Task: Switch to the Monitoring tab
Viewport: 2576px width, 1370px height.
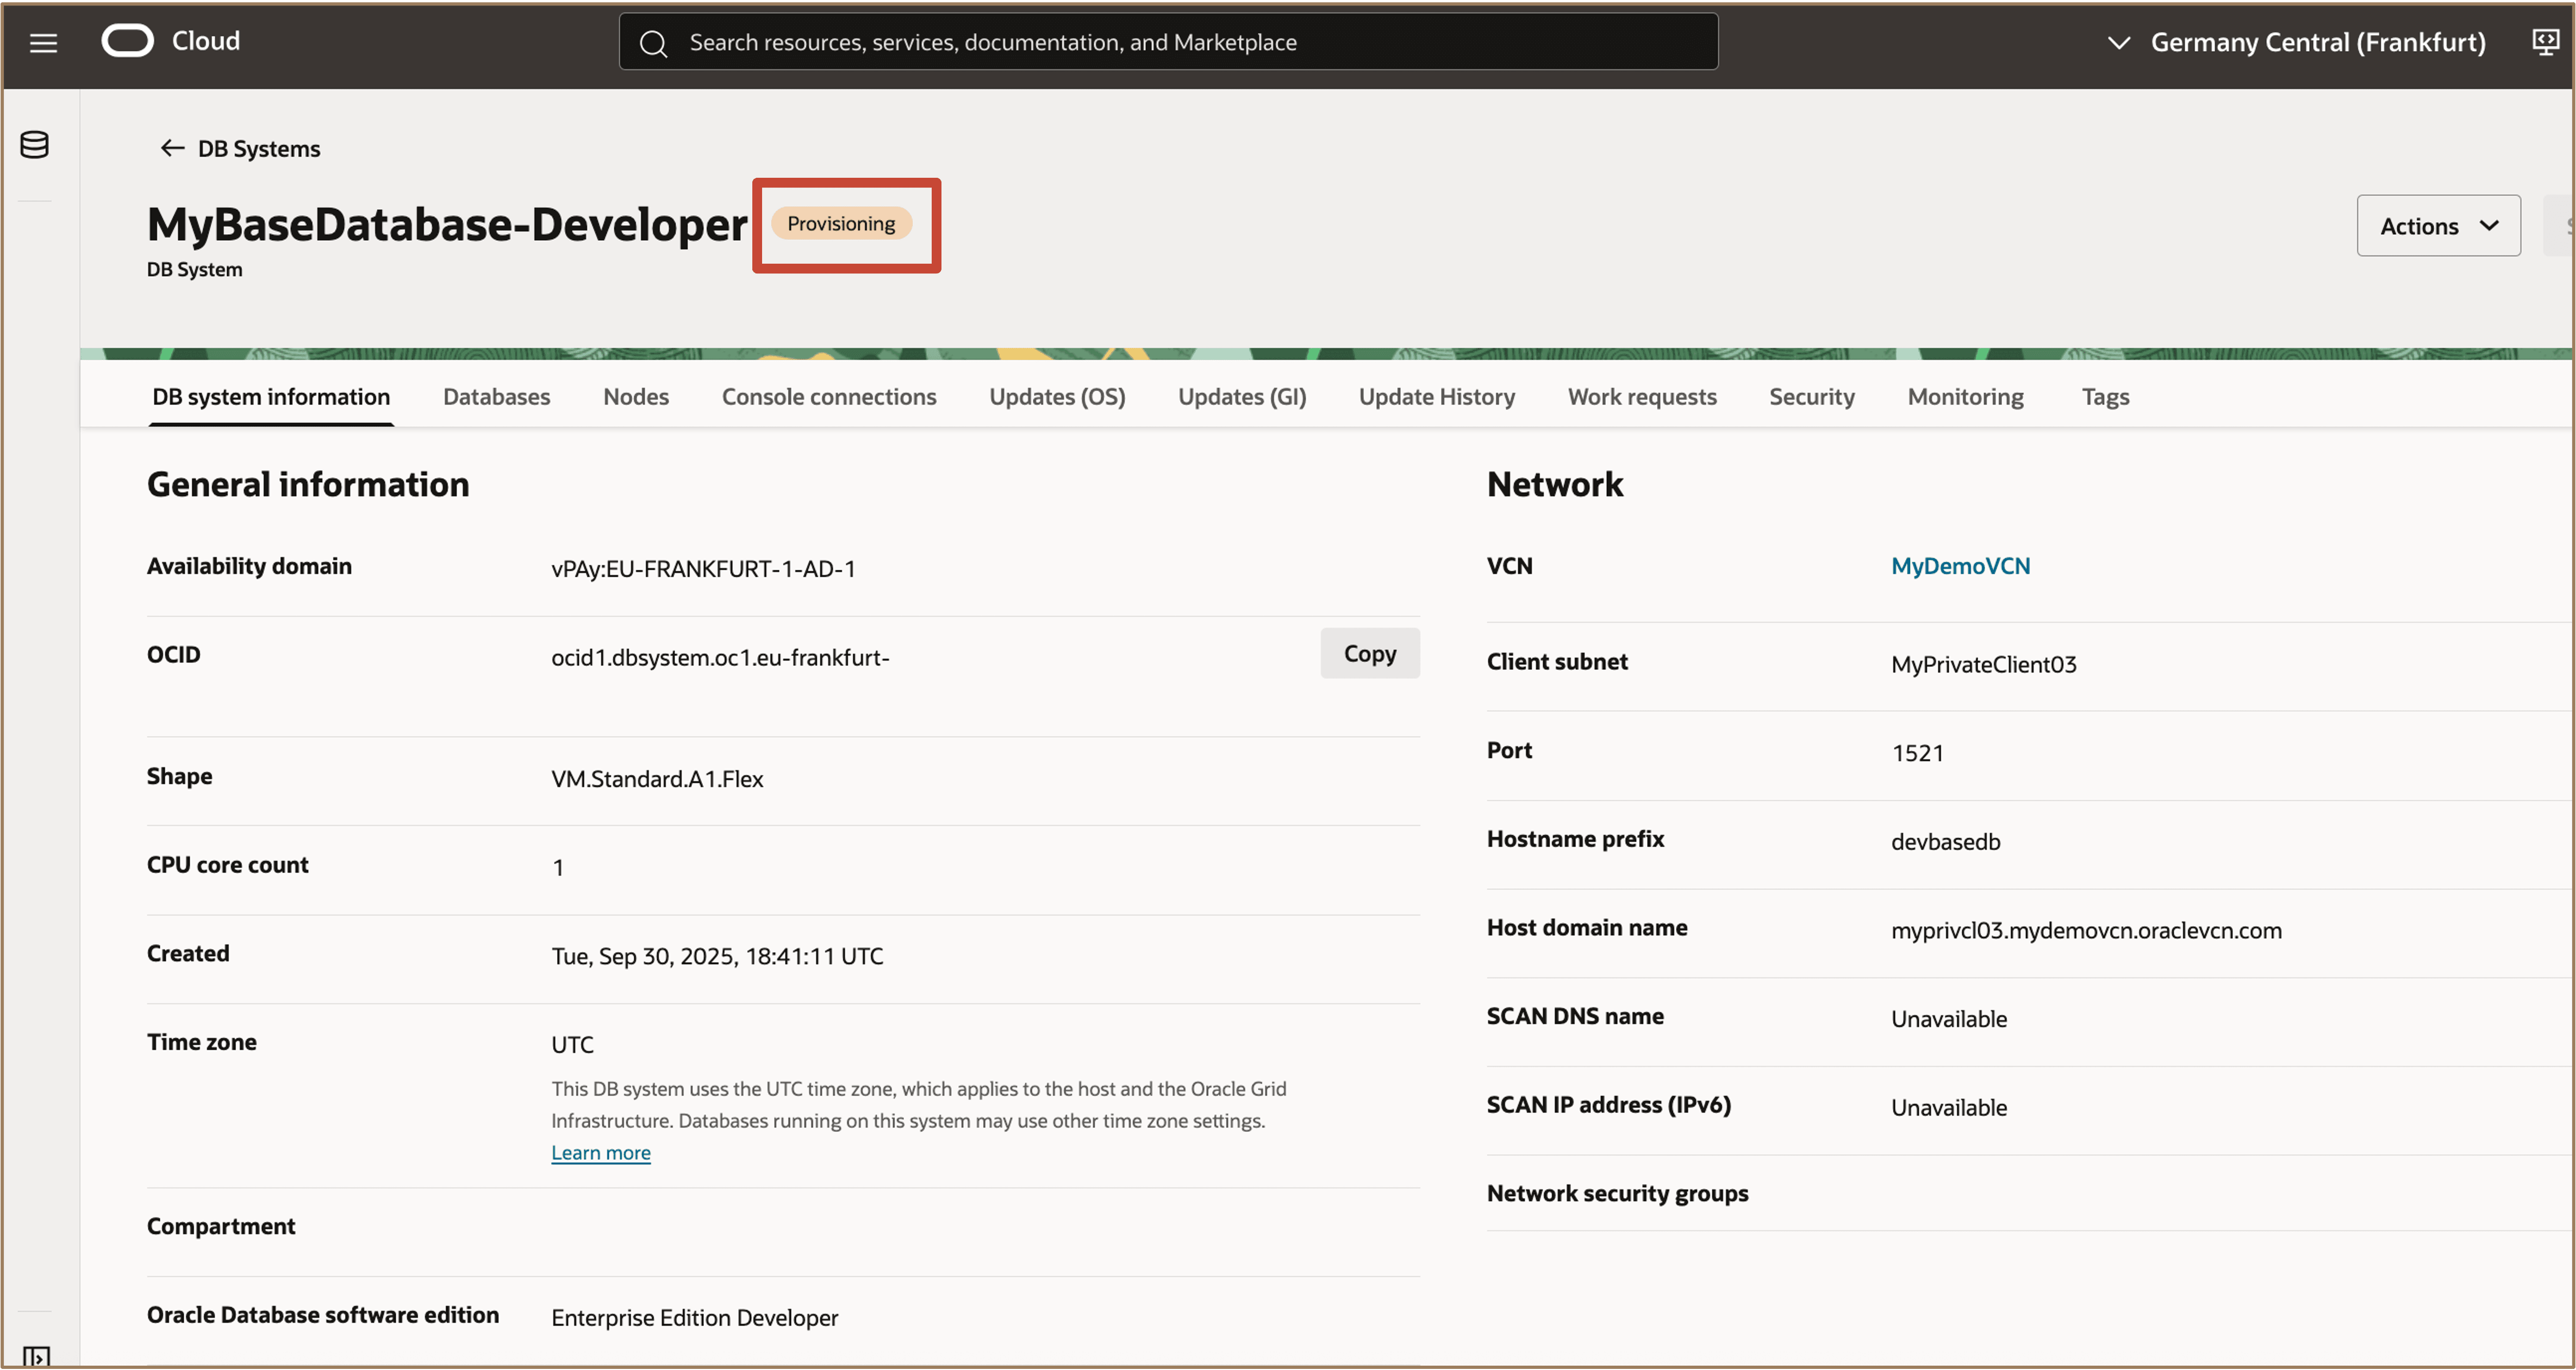Action: pyautogui.click(x=1964, y=396)
